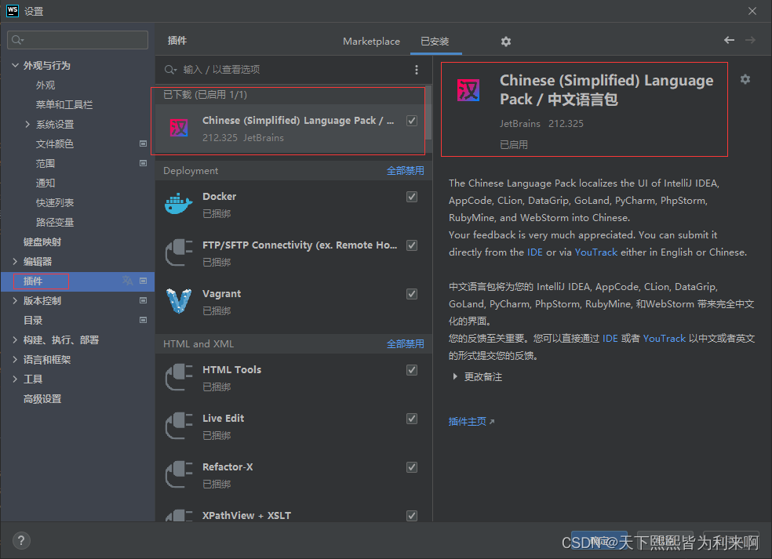Uncheck the Docker plugin checkbox
Screen dimensions: 772x559
(x=412, y=197)
